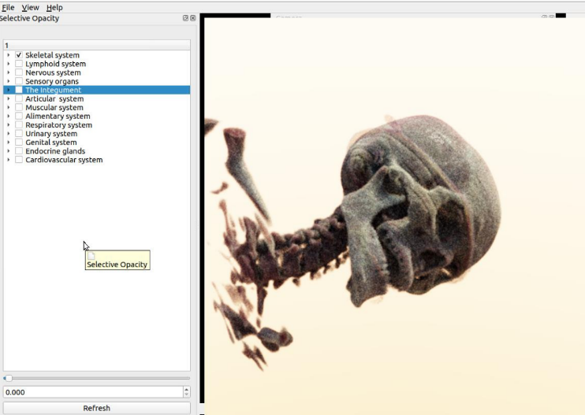
Task: Expand the Skeletal system tree node
Action: click(9, 55)
